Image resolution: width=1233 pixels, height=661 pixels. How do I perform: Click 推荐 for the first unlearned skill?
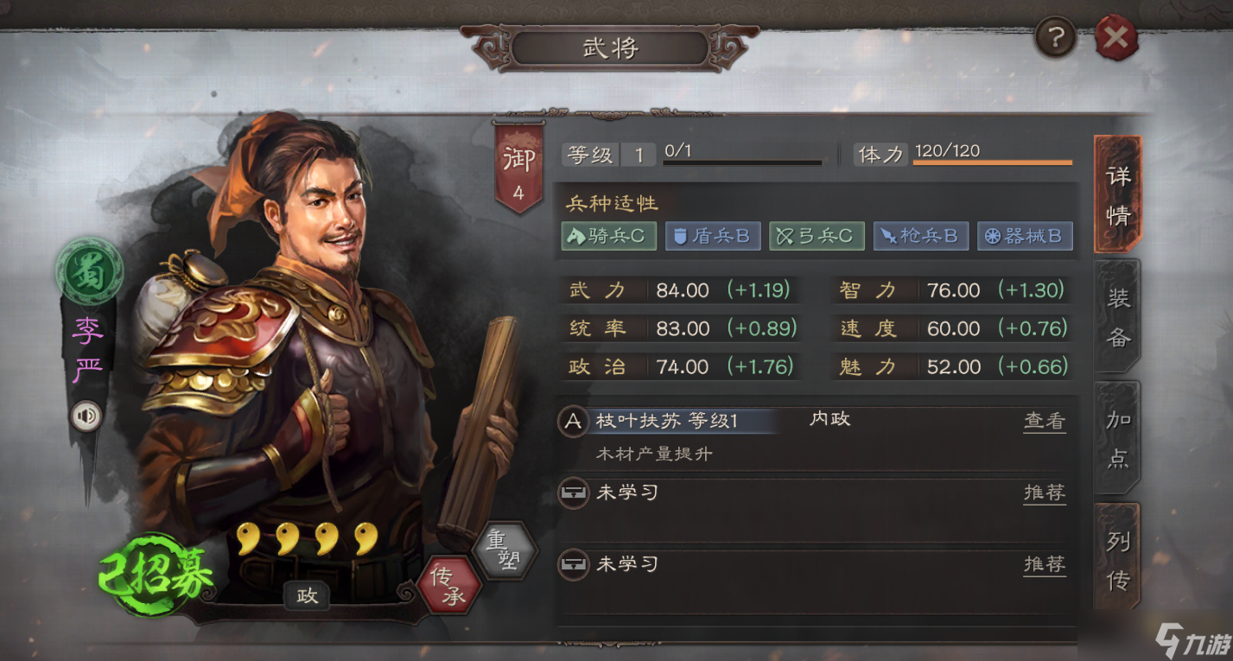point(1045,493)
